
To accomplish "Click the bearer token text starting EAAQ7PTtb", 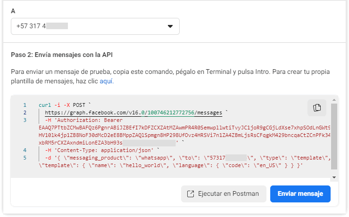I will tap(184, 128).
